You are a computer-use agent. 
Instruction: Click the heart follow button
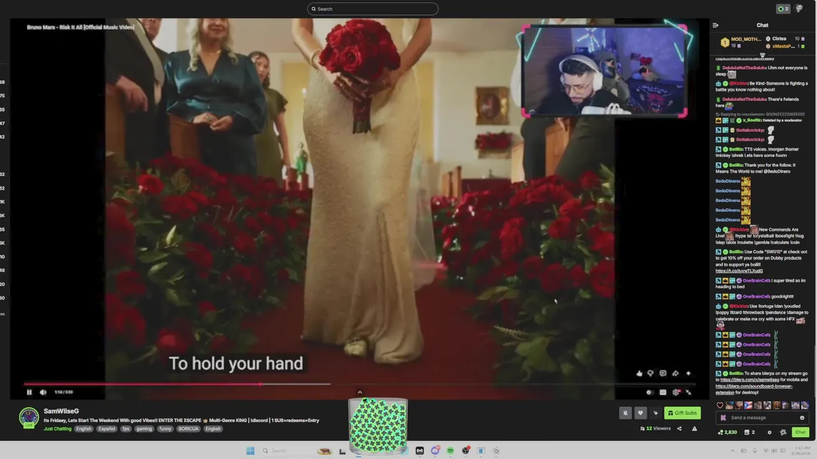click(x=640, y=413)
